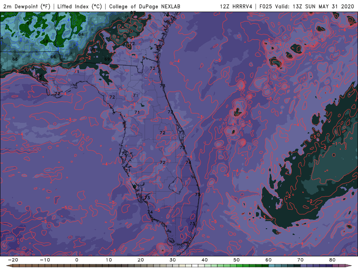The width and height of the screenshot is (358, 268).
Task: Click the dewpoint value 64 on the map
Action: pyautogui.click(x=81, y=34)
